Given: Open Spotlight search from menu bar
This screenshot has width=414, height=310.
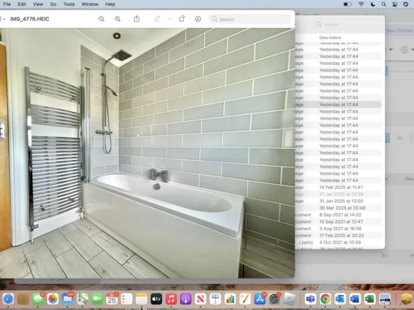Looking at the screenshot, I should (x=384, y=4).
